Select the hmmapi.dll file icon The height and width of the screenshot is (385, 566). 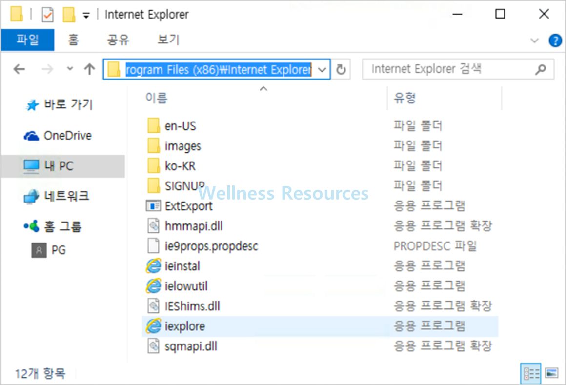[153, 226]
